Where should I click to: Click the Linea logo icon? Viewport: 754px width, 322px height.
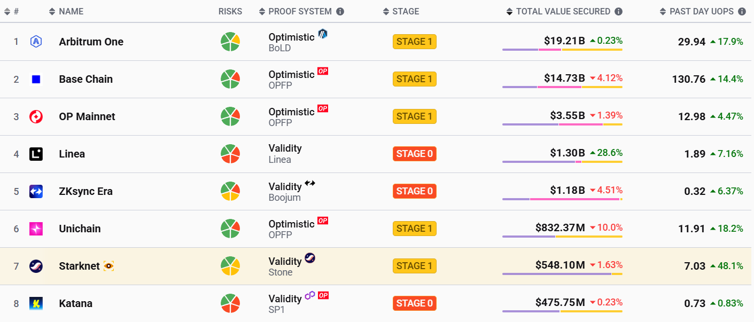pos(36,154)
